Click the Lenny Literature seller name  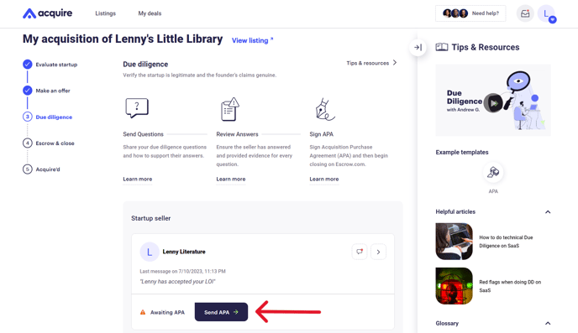[184, 252]
